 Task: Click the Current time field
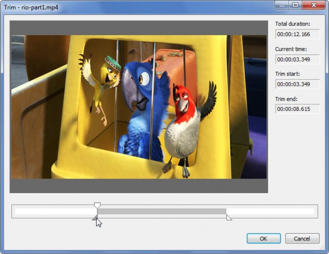coord(297,59)
